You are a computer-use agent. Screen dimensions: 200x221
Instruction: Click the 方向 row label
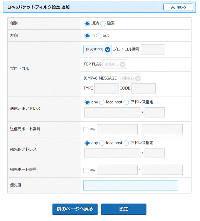pos(14,35)
